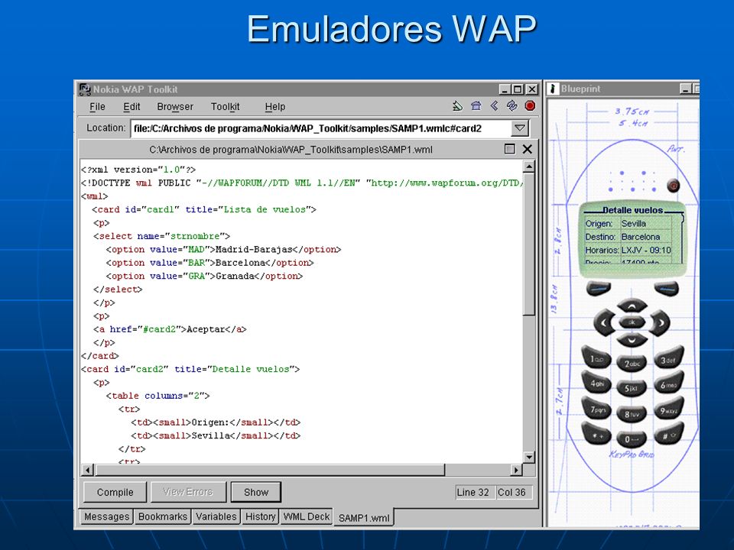Screen dimensions: 734x550
Task: Click the 'Line 32' status field
Action: coord(473,493)
